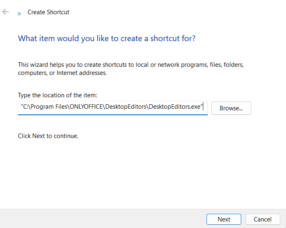
Task: Click the word 'network' in the description
Action: click(x=169, y=65)
